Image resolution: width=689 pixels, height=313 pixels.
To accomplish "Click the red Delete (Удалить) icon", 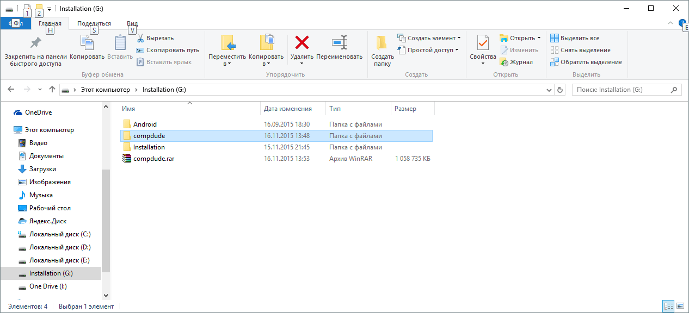I will tap(302, 43).
